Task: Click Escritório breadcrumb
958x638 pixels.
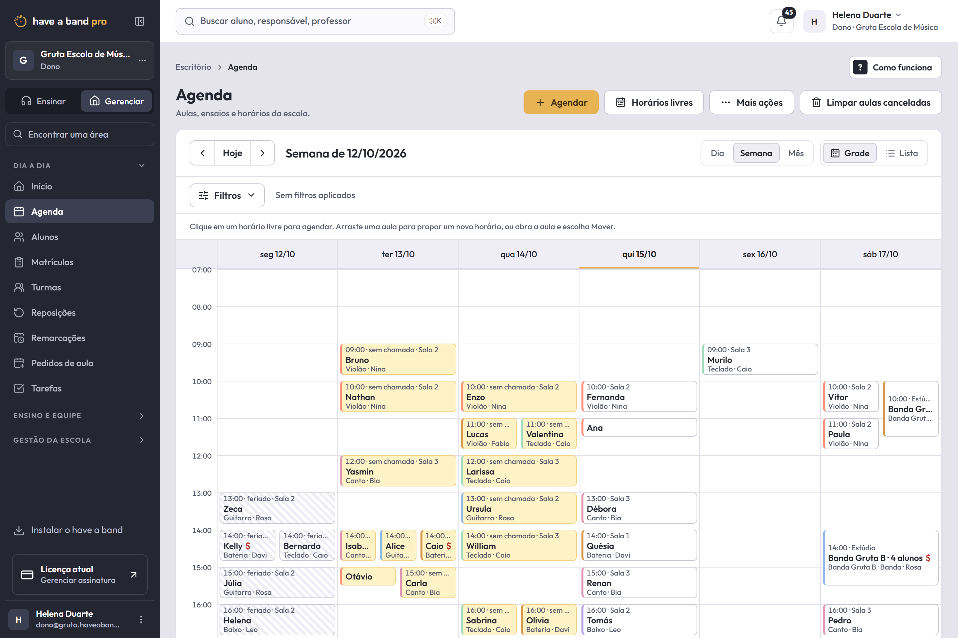Action: [x=194, y=67]
